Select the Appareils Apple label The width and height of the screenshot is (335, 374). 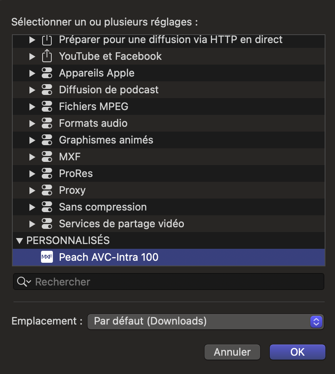pyautogui.click(x=97, y=73)
